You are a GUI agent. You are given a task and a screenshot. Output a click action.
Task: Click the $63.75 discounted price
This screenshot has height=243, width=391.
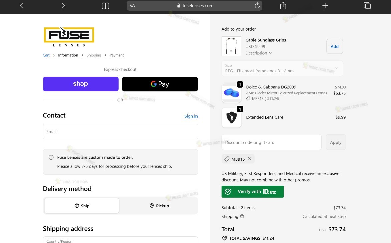click(x=339, y=93)
